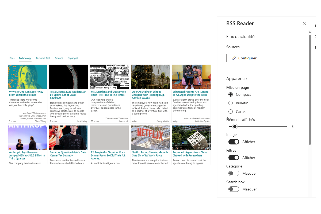
Task: Click author name Katie Van Syckle
Action: 202,121
